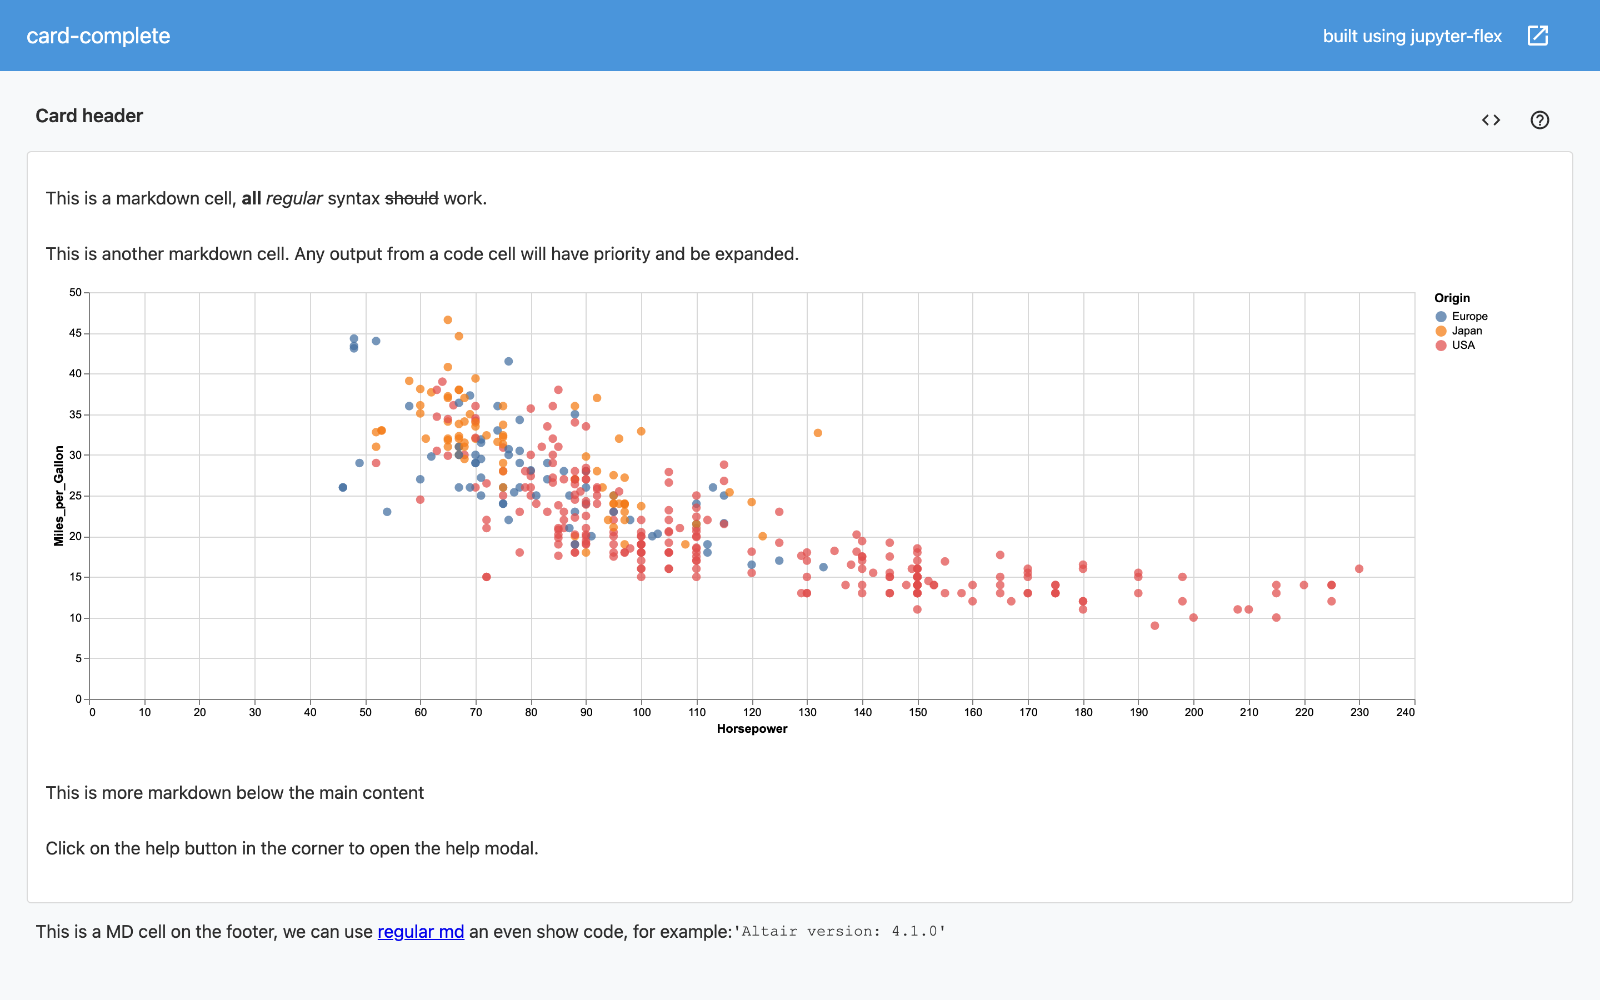This screenshot has width=1600, height=1000.
Task: Click the USA red legend circle
Action: pos(1441,345)
